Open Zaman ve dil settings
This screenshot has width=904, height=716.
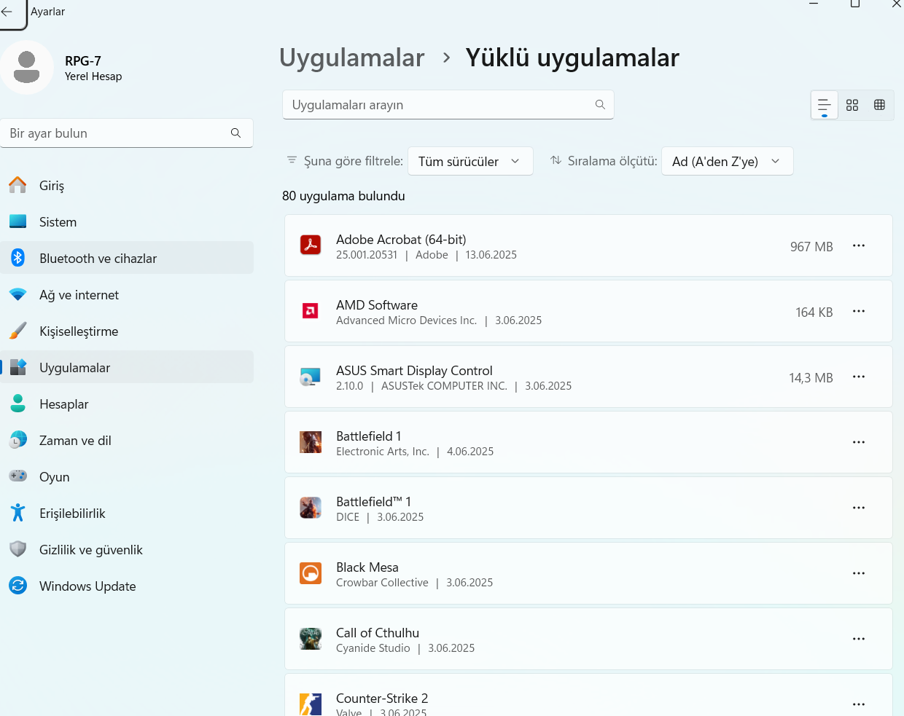[127, 440]
